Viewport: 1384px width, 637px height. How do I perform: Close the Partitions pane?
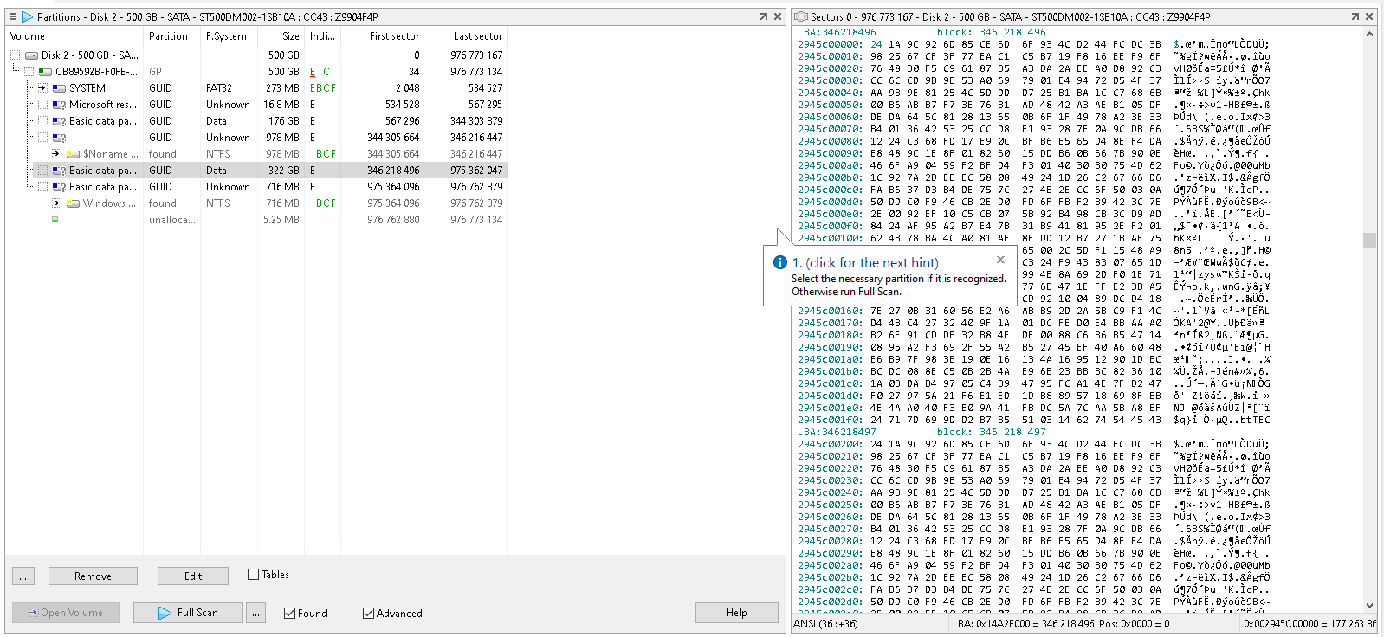778,16
